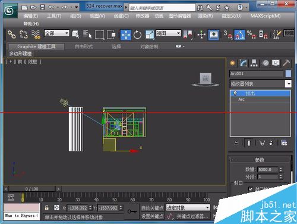Open the MAXScript(M) menu
The image size is (297, 224).
tap(266, 16)
